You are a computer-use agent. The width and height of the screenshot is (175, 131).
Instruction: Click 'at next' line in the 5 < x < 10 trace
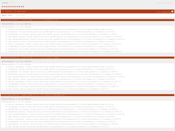(57, 89)
